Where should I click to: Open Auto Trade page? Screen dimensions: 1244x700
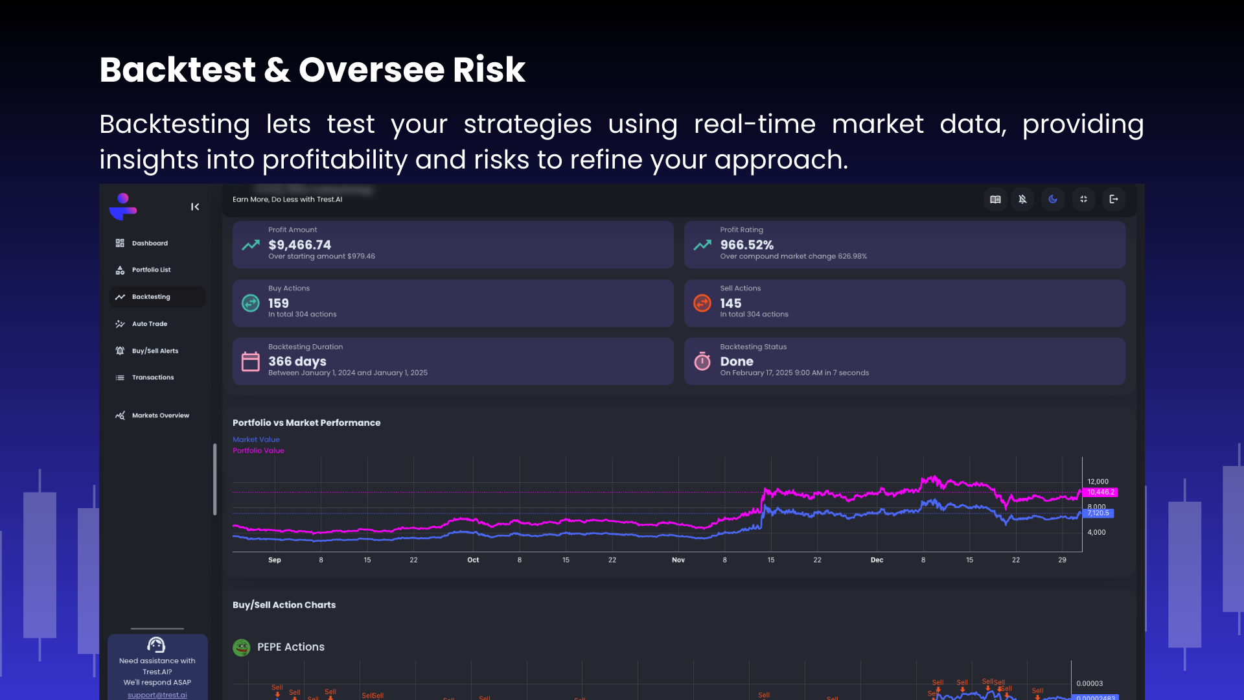(x=149, y=323)
